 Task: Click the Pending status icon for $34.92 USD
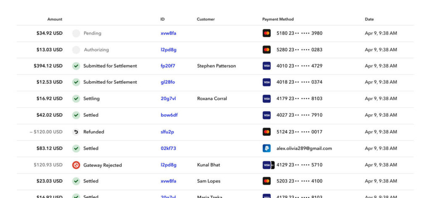click(76, 33)
